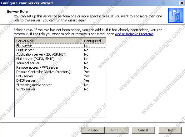
Task: Click the Back button
Action: coord(93,130)
